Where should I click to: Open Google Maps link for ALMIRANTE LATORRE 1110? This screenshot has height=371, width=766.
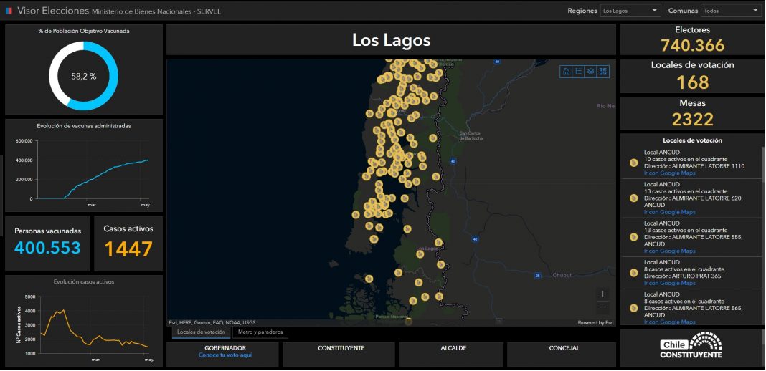pos(669,173)
